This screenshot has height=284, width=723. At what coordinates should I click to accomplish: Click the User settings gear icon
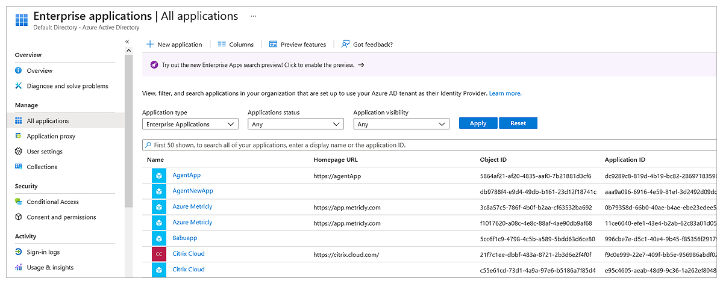pos(19,152)
